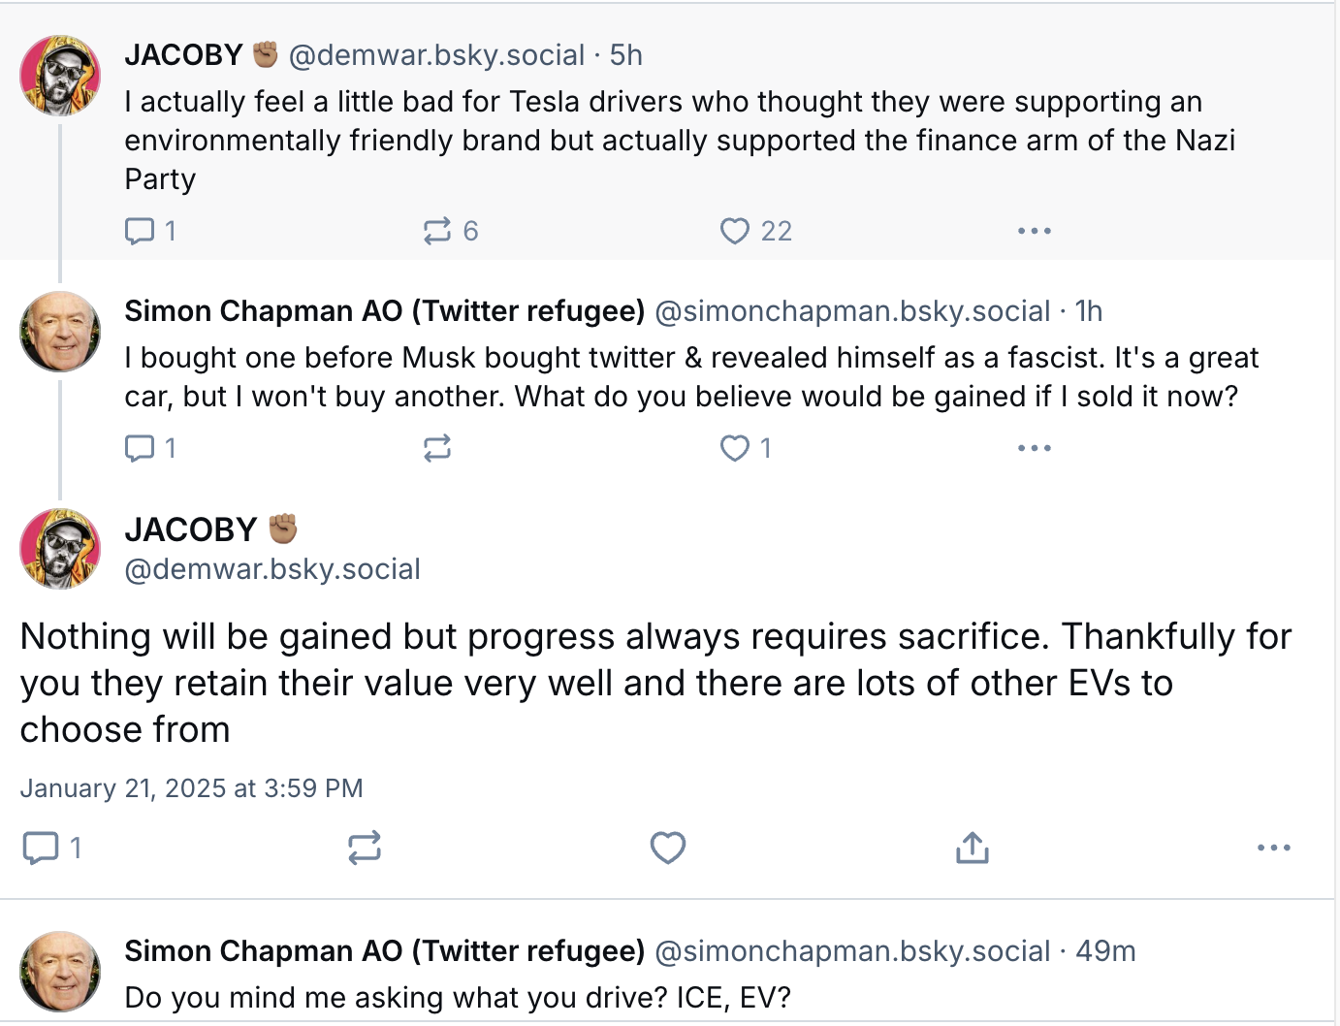1340x1026 pixels.
Task: Open JACOBY display name in main post
Action: [x=191, y=529]
